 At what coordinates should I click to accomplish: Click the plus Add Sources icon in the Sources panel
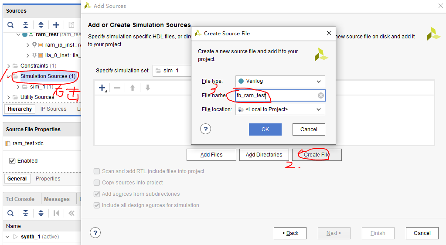pos(56,25)
